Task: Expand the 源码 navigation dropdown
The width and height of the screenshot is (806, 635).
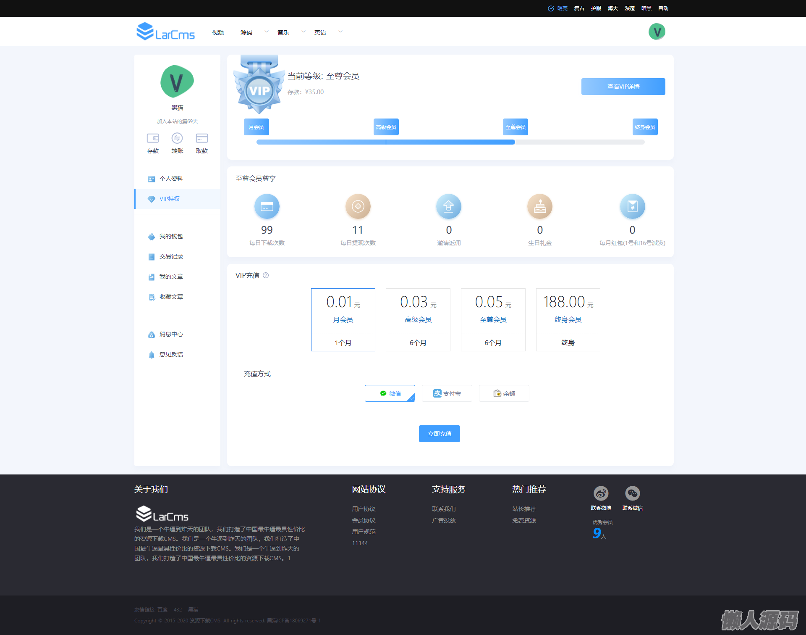Action: point(266,32)
